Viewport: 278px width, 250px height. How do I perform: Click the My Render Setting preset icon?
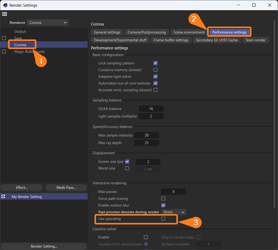click(3, 197)
